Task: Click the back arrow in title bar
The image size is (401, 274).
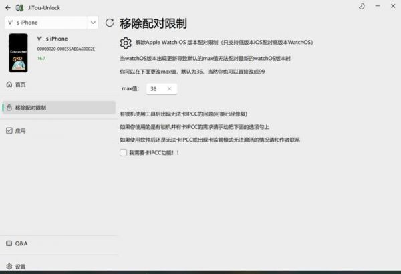Action: click(8, 8)
